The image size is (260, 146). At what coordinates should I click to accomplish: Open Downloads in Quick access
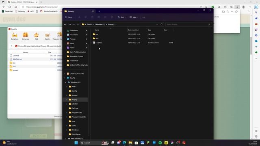(x=74, y=30)
